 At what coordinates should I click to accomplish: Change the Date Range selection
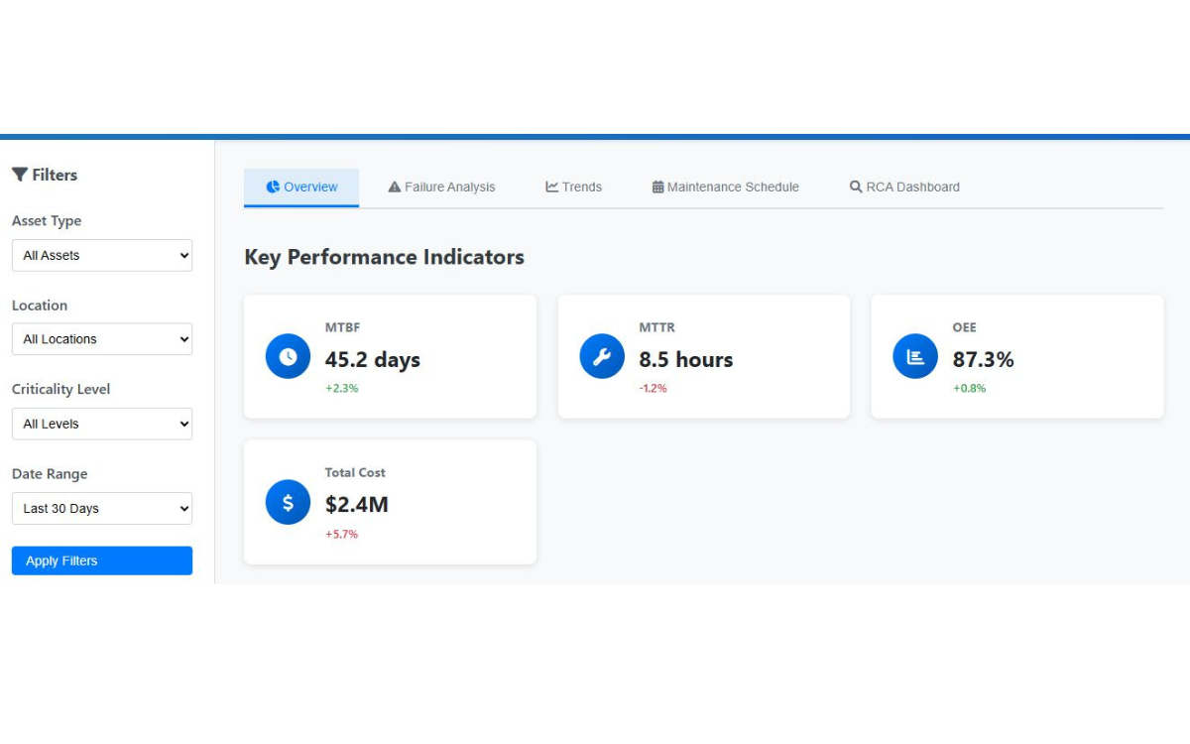[102, 508]
